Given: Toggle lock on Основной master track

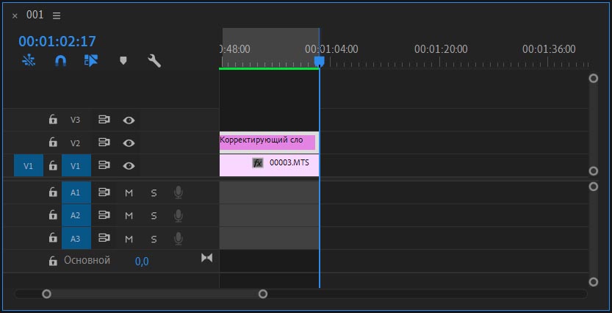Looking at the screenshot, I should (53, 261).
